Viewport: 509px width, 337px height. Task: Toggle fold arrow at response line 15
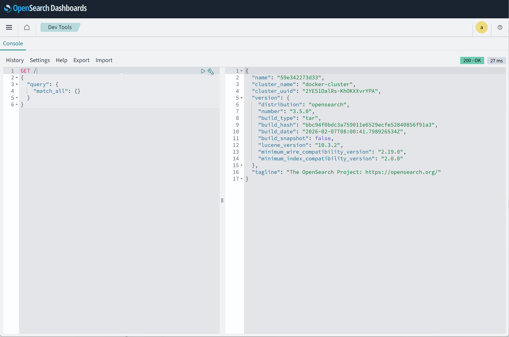point(241,165)
